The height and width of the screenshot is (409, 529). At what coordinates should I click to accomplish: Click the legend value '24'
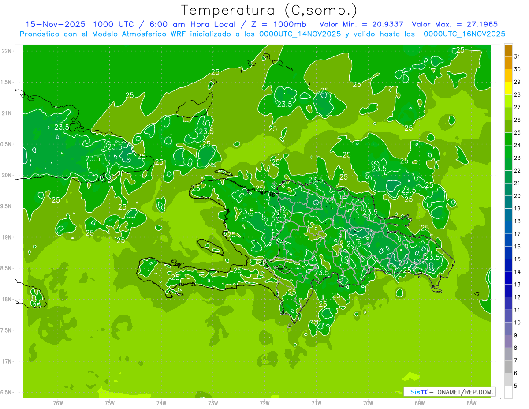518,145
